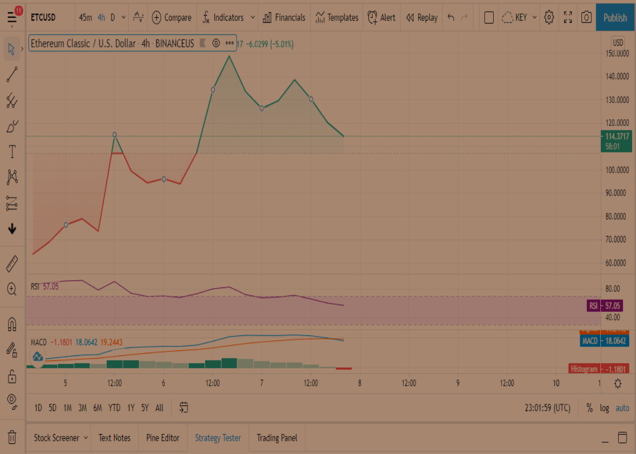Expand the time interval dropdown arrow
Image resolution: width=636 pixels, height=454 pixels.
123,17
